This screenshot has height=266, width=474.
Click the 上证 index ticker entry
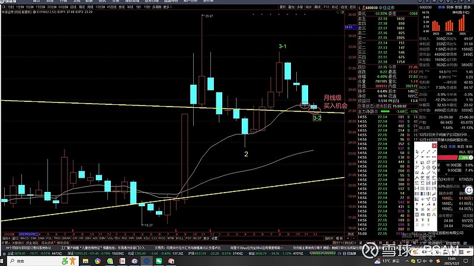point(34,254)
